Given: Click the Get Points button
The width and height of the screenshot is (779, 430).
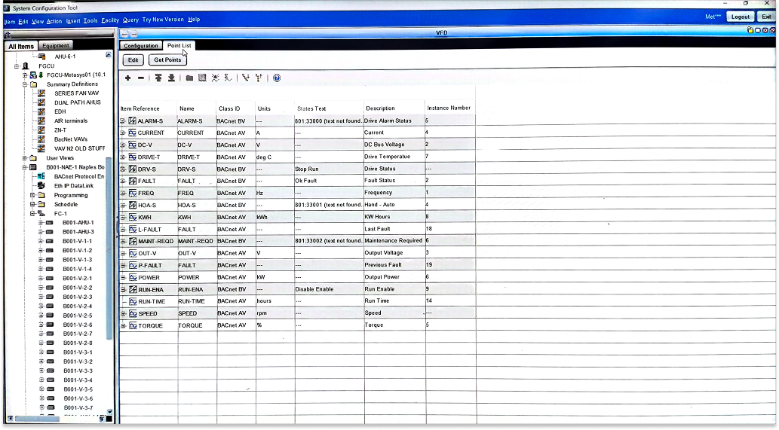Looking at the screenshot, I should coord(167,60).
